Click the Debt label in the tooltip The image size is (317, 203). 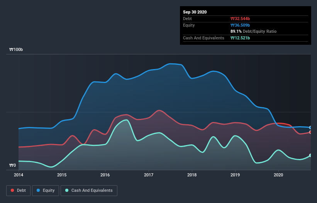[x=187, y=19]
